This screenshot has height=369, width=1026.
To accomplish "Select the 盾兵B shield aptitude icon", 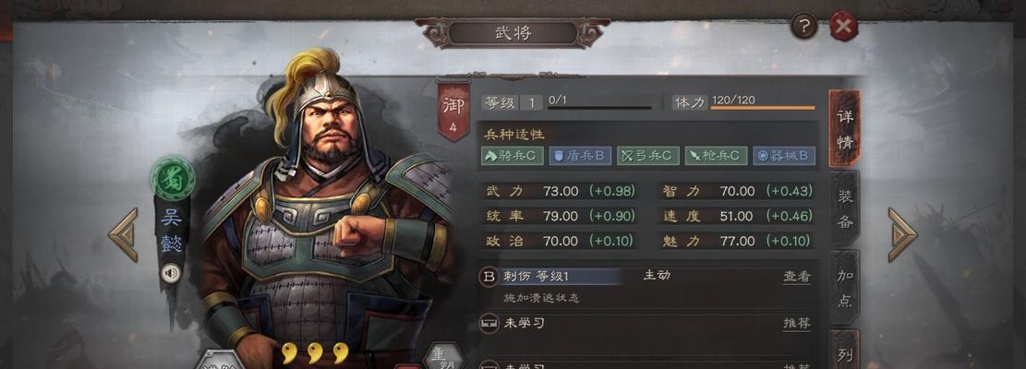I will coord(580,155).
